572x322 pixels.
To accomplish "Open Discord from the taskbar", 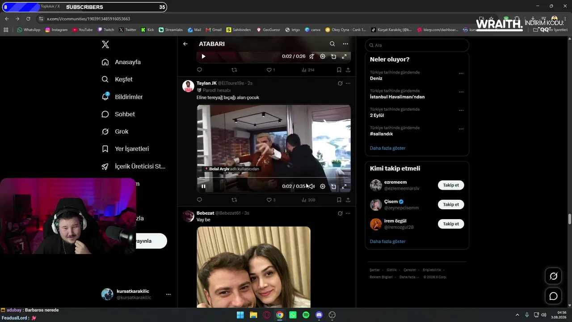I will click(319, 315).
